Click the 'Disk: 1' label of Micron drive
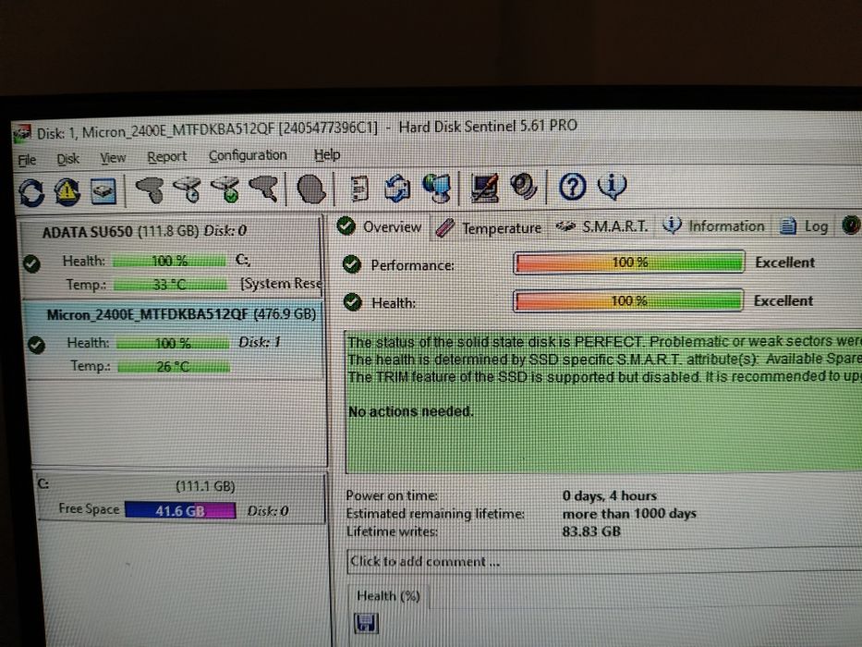This screenshot has height=647, width=862. coord(260,342)
